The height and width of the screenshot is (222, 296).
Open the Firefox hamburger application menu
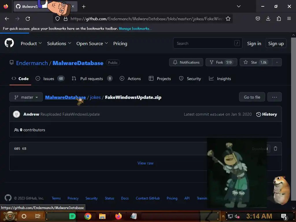289,18
